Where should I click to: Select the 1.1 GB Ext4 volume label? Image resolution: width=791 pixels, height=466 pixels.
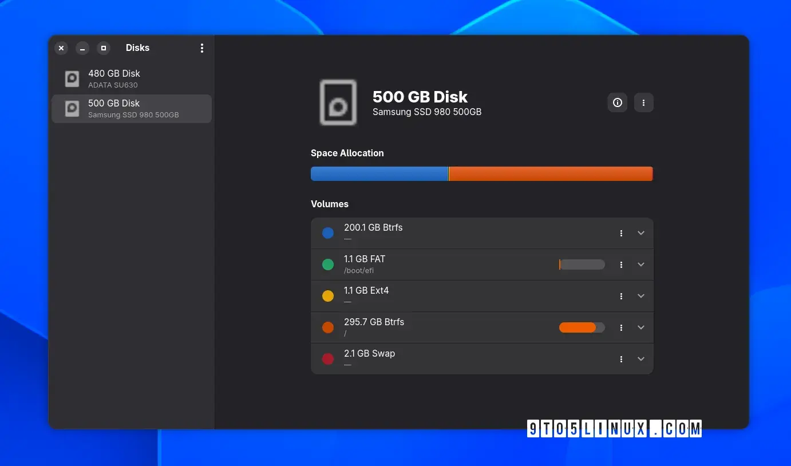[366, 290]
